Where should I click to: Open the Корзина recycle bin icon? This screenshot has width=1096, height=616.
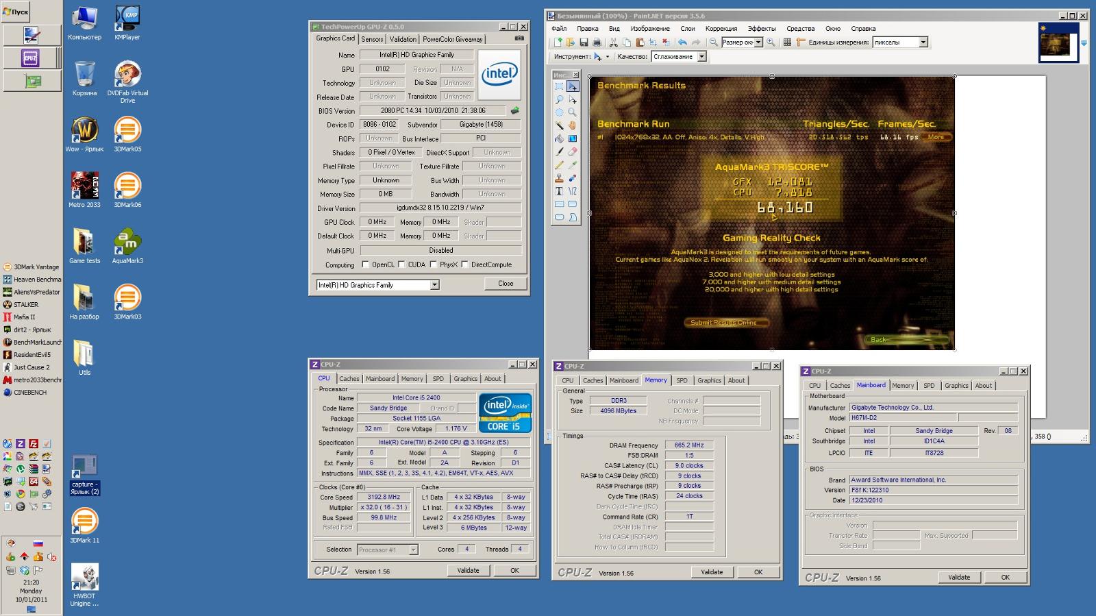pos(84,78)
